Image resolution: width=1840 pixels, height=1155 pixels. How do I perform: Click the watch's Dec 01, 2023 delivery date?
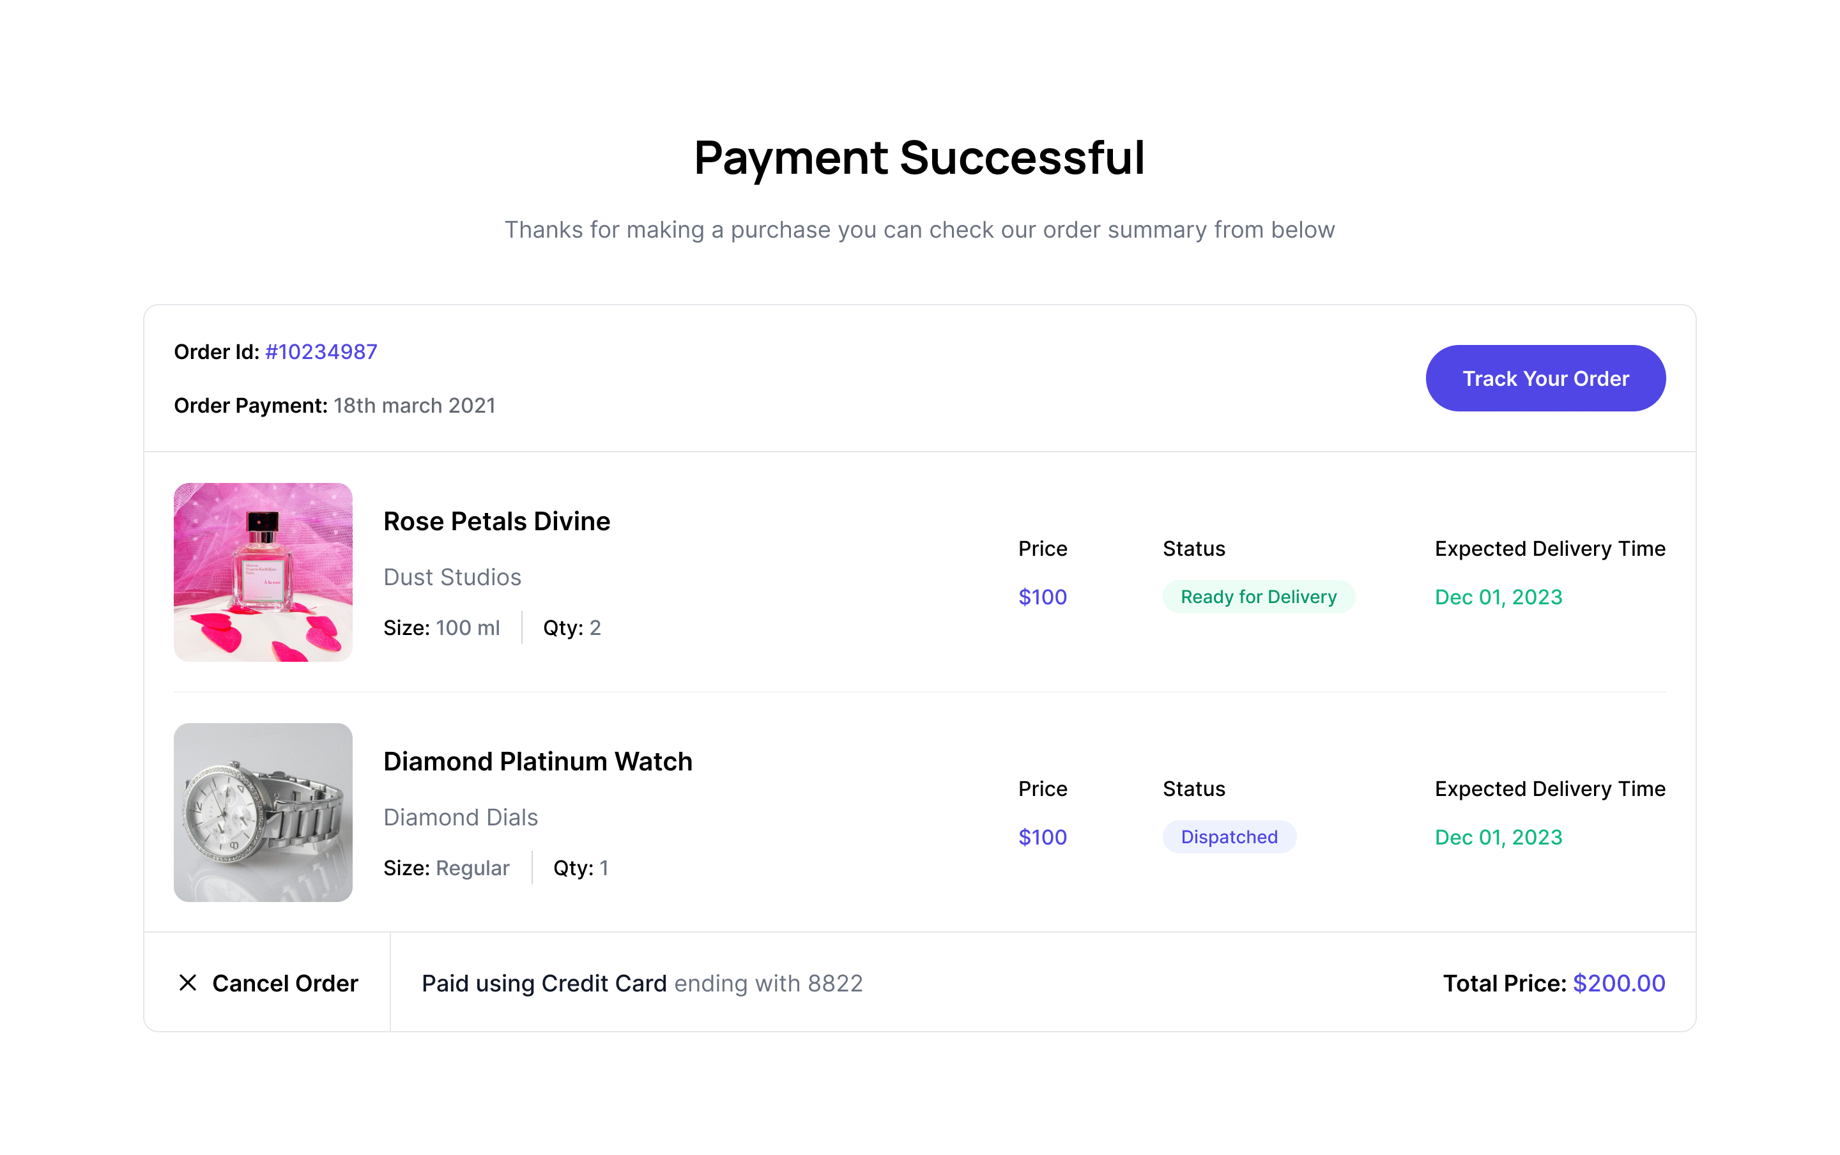(x=1498, y=836)
